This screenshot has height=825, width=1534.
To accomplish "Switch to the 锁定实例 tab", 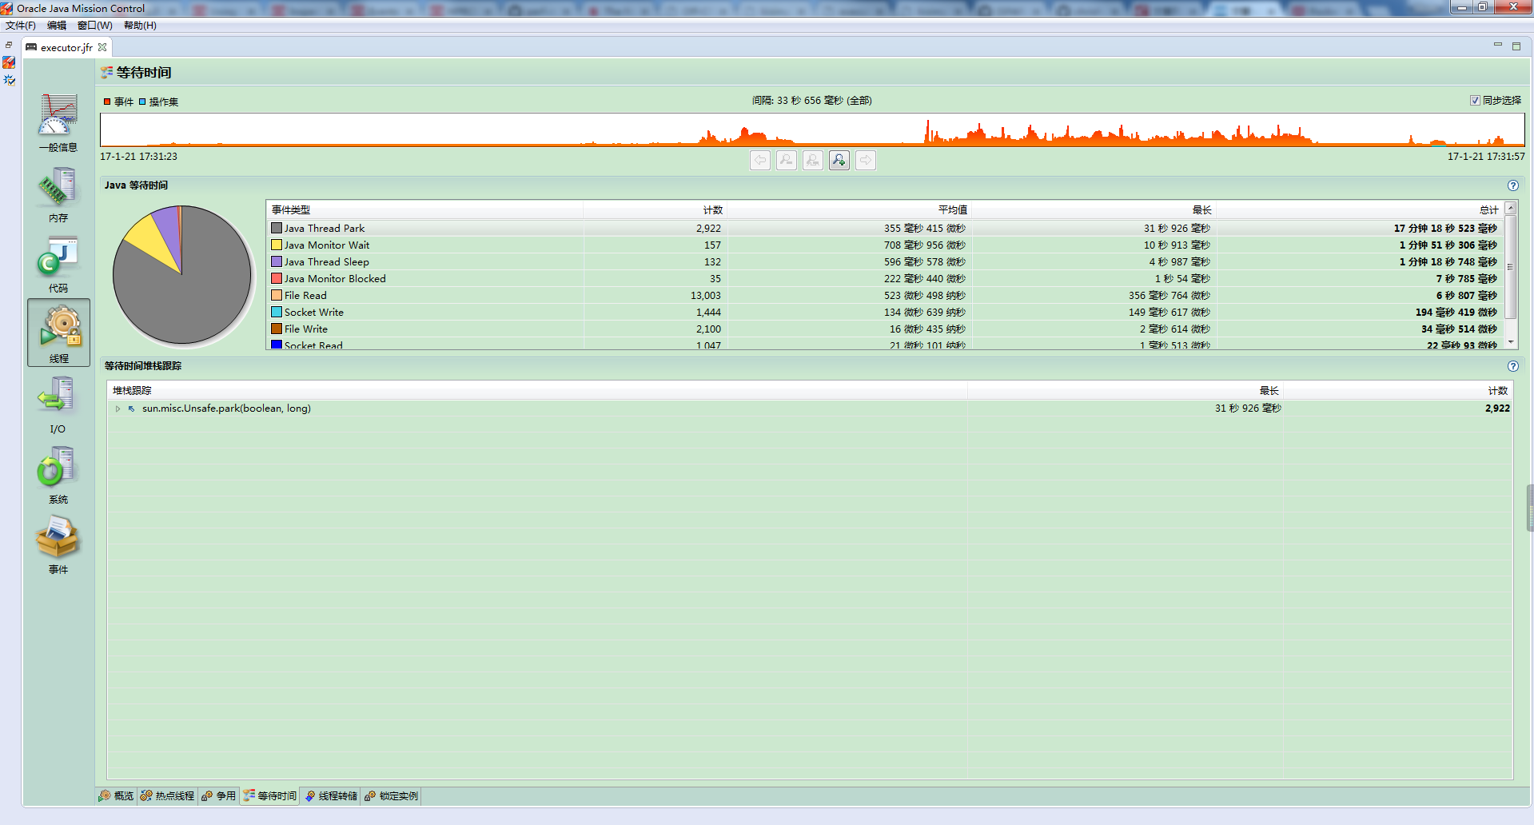I will tap(392, 796).
